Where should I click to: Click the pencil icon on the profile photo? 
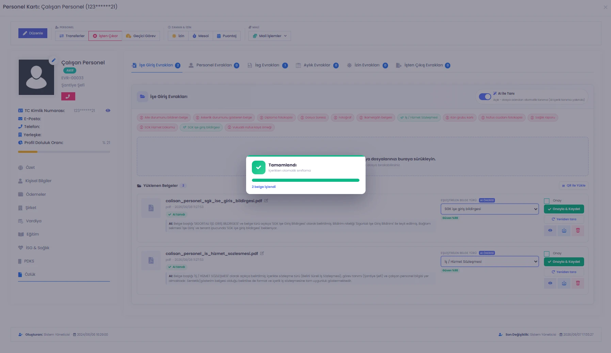[53, 61]
